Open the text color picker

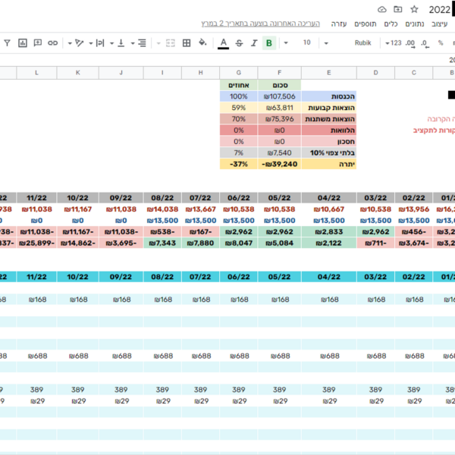point(223,43)
